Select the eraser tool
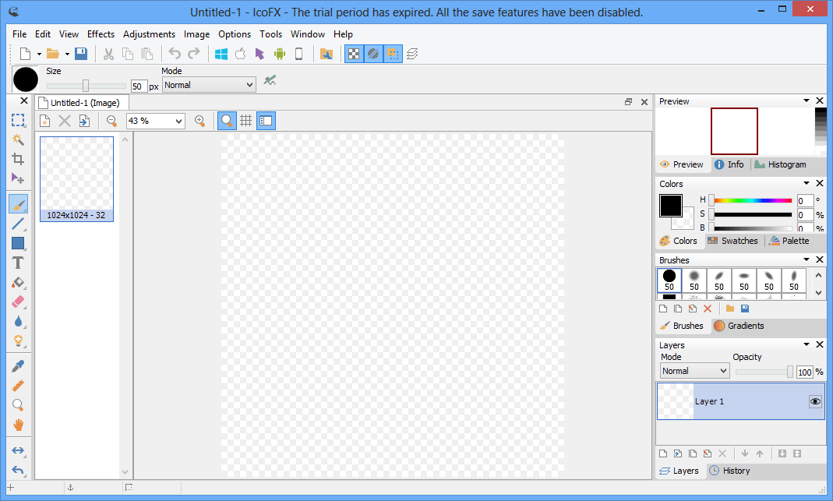833x501 pixels. 18,302
